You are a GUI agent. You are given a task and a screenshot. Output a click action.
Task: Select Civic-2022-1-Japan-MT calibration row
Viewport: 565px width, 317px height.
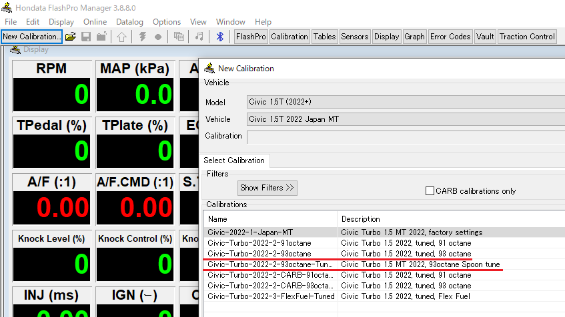point(384,232)
